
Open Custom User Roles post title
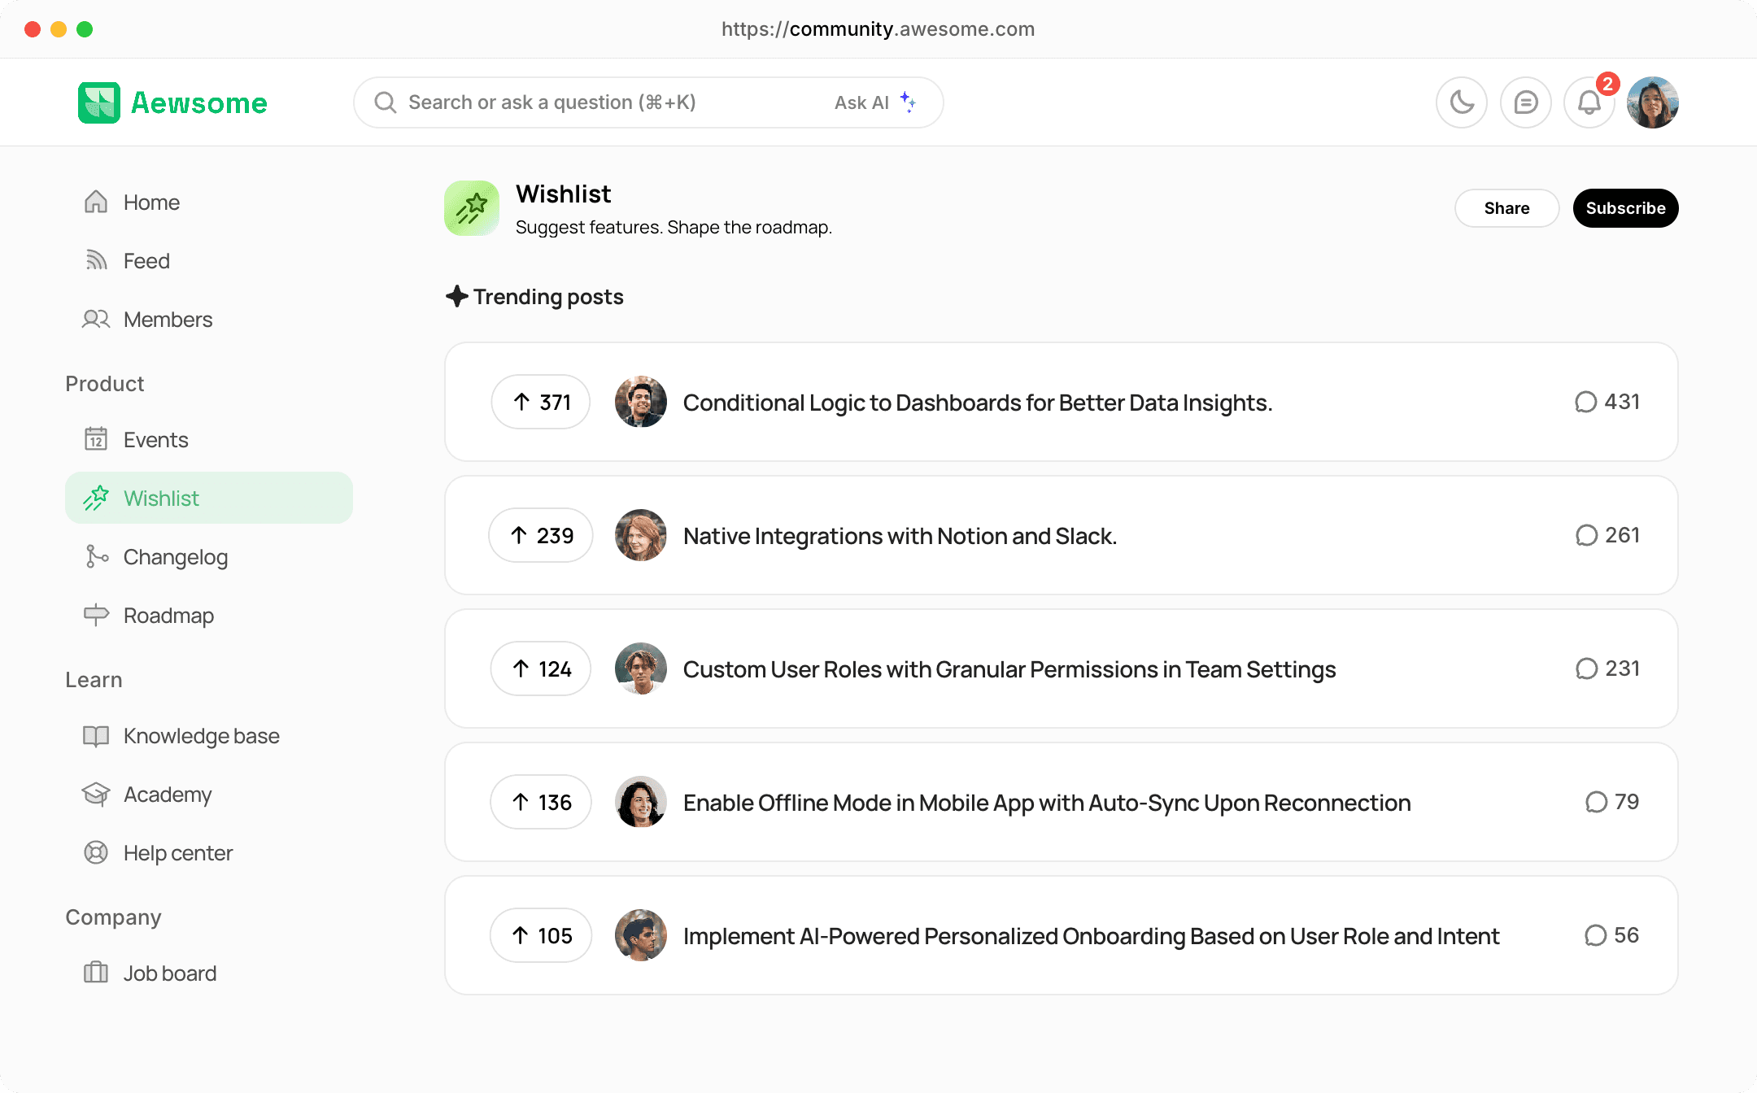1009,669
